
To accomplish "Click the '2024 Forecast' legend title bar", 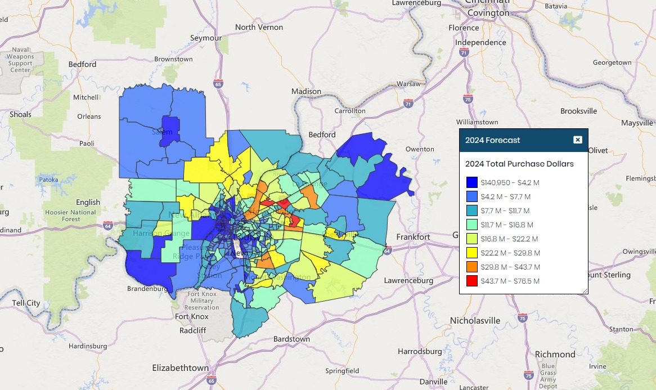I will click(524, 140).
